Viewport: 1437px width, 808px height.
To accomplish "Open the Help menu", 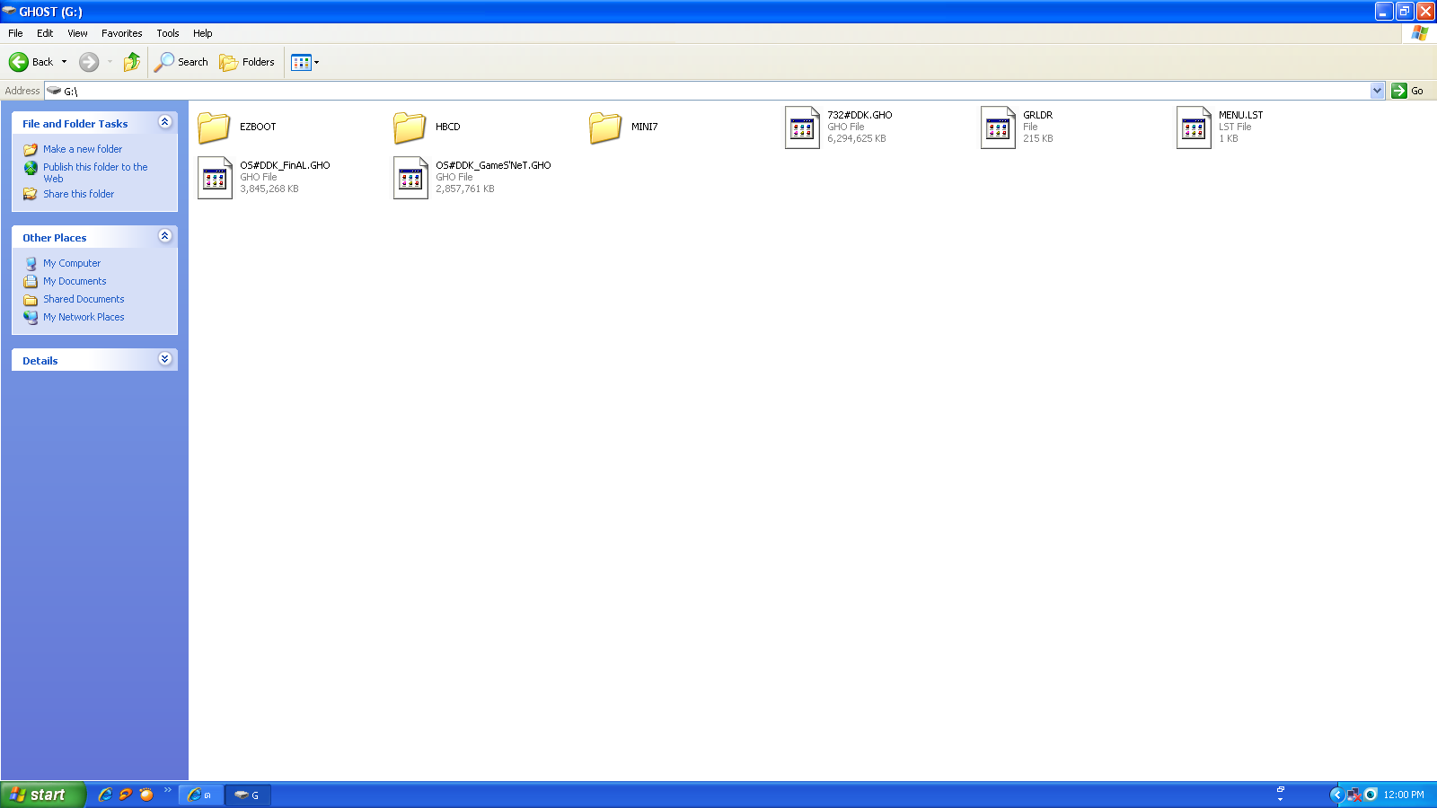I will [203, 33].
